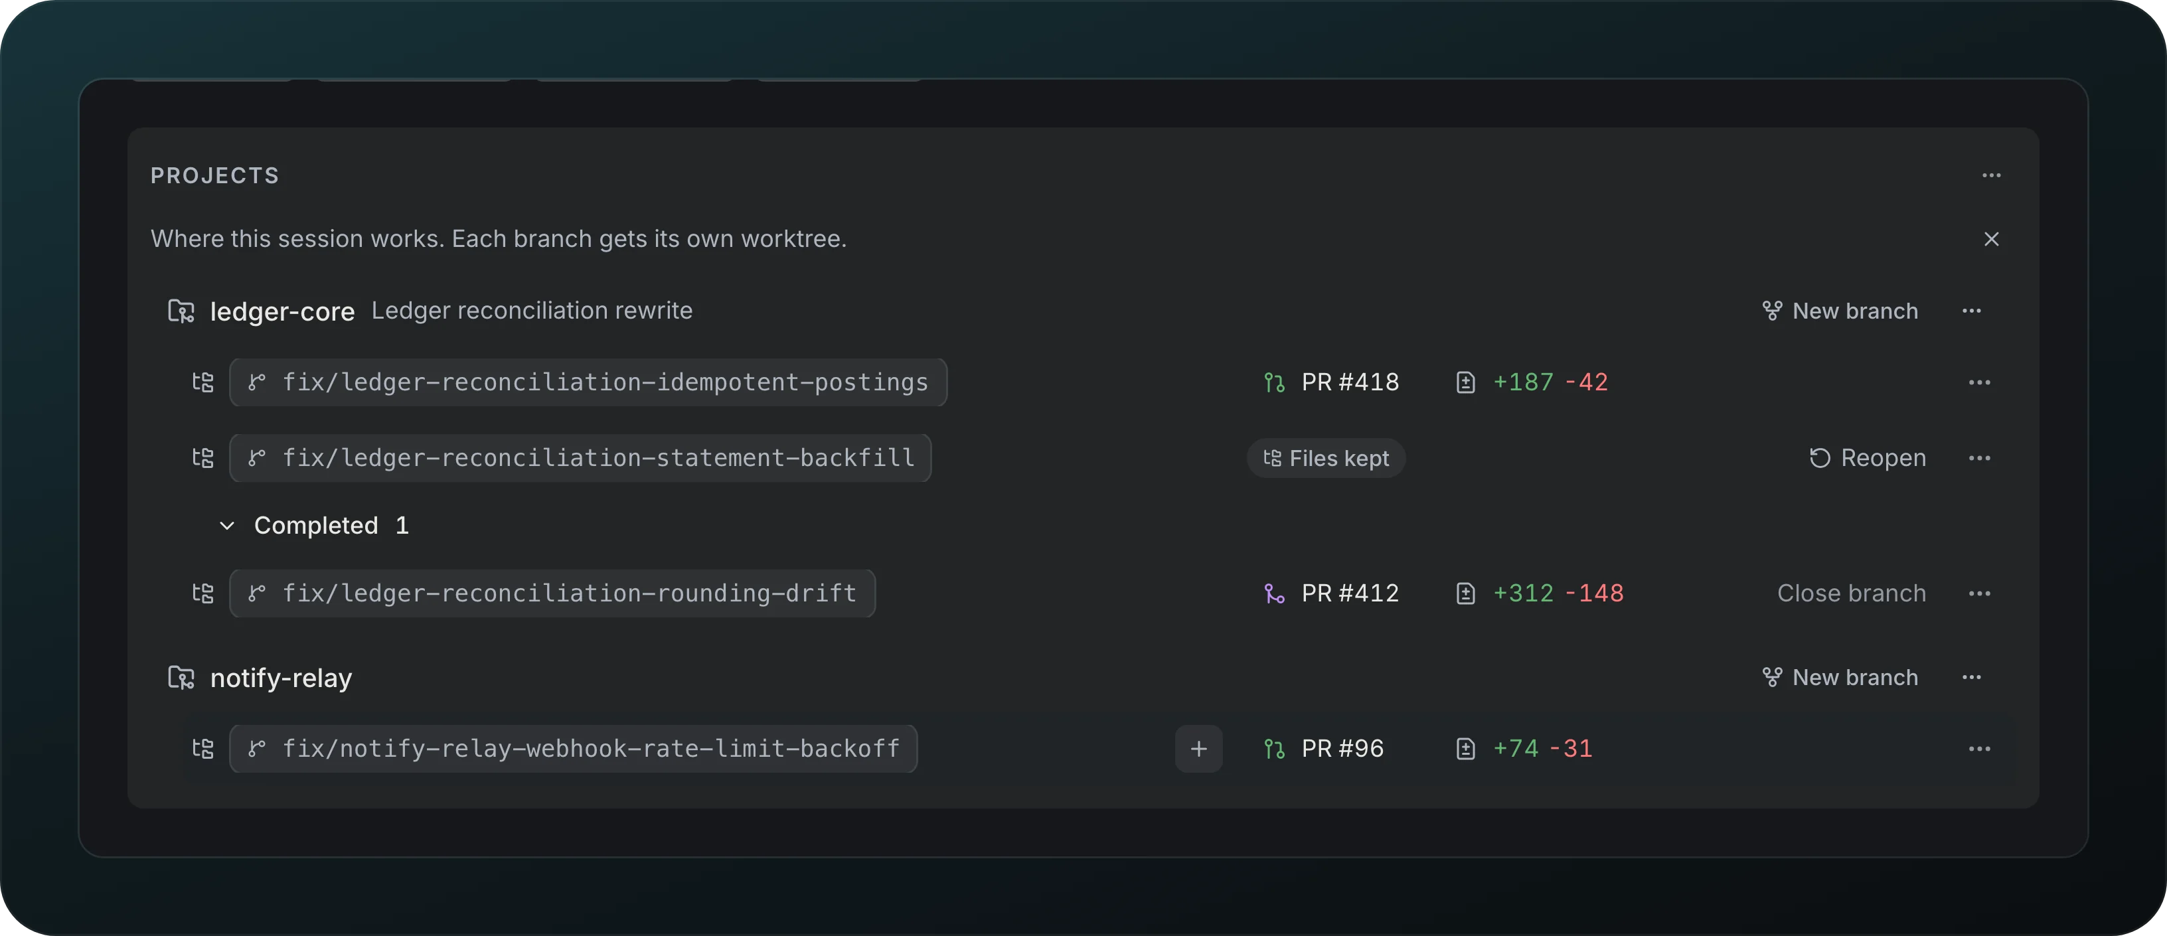Click the diff file icon for PR #418

1465,382
